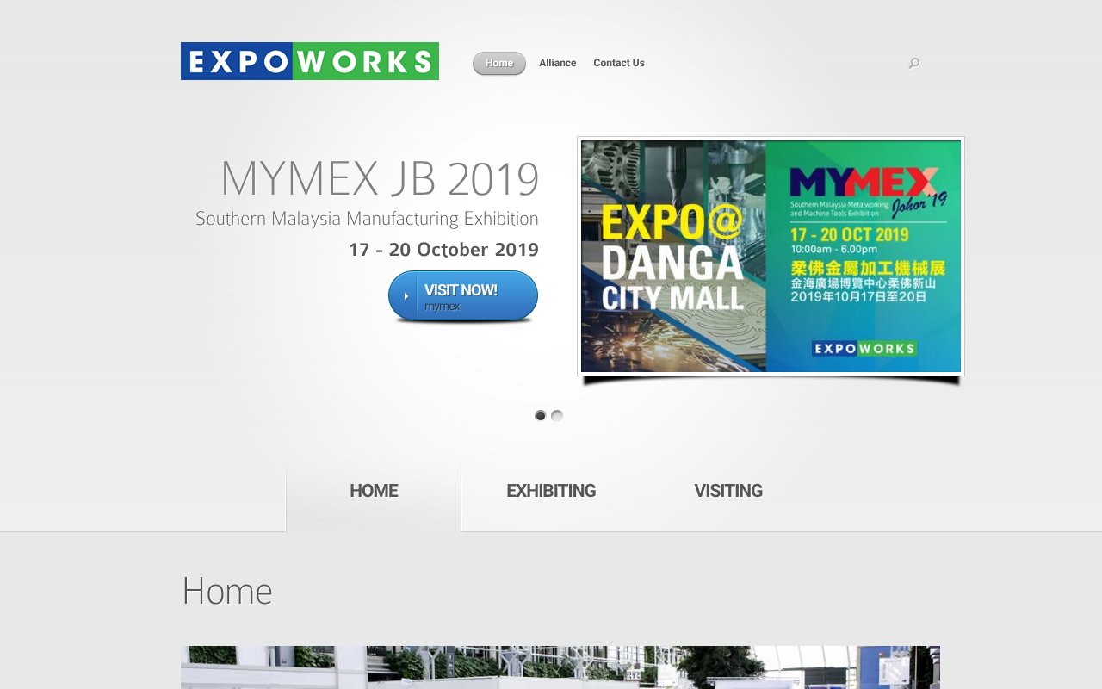
Task: Click the VISIT NOW mymex button
Action: [462, 295]
